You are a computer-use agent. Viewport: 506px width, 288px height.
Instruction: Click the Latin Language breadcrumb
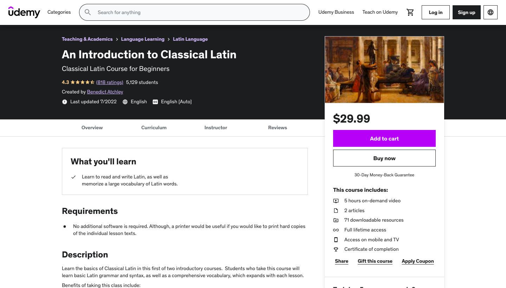190,39
